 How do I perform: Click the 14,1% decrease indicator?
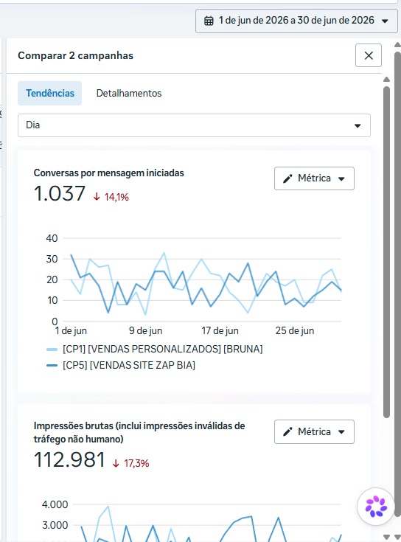coord(116,197)
